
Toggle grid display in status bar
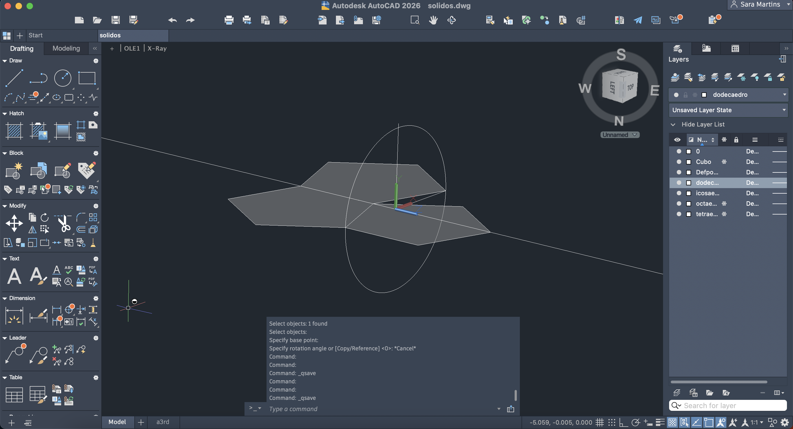(x=599, y=422)
